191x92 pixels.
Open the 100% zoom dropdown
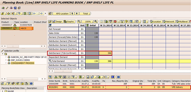pos(88,22)
